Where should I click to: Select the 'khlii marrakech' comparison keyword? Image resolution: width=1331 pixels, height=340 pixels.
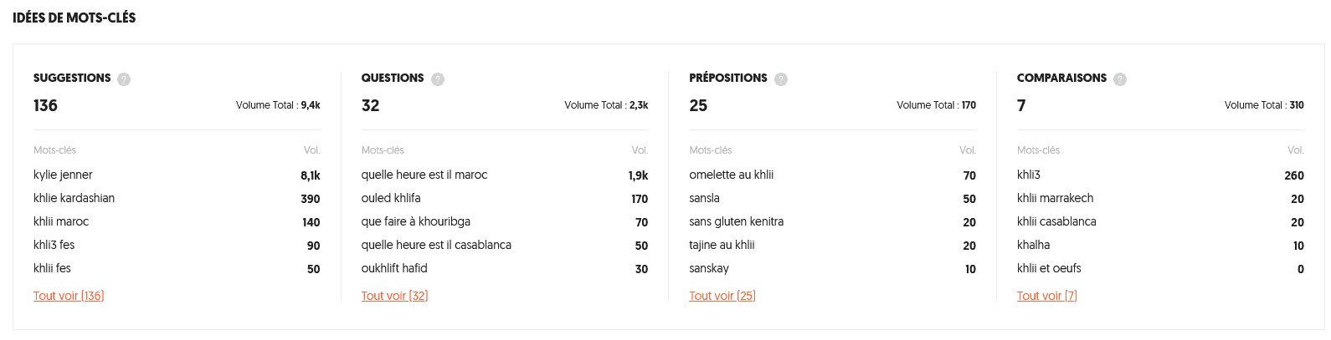point(1055,198)
